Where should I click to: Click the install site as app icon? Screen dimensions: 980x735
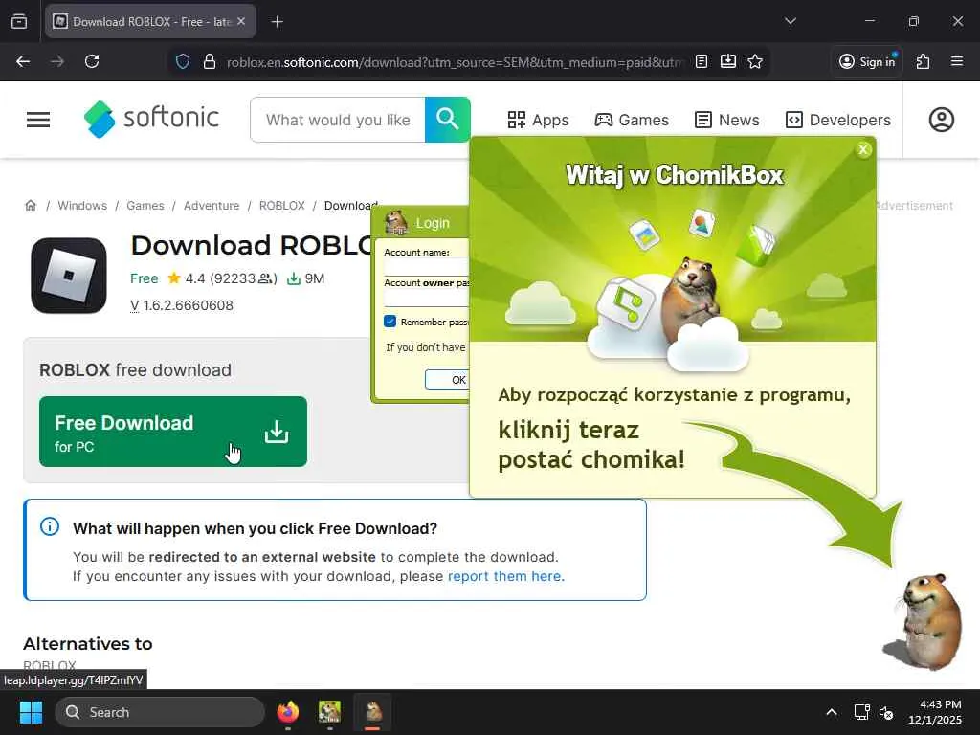pos(728,61)
